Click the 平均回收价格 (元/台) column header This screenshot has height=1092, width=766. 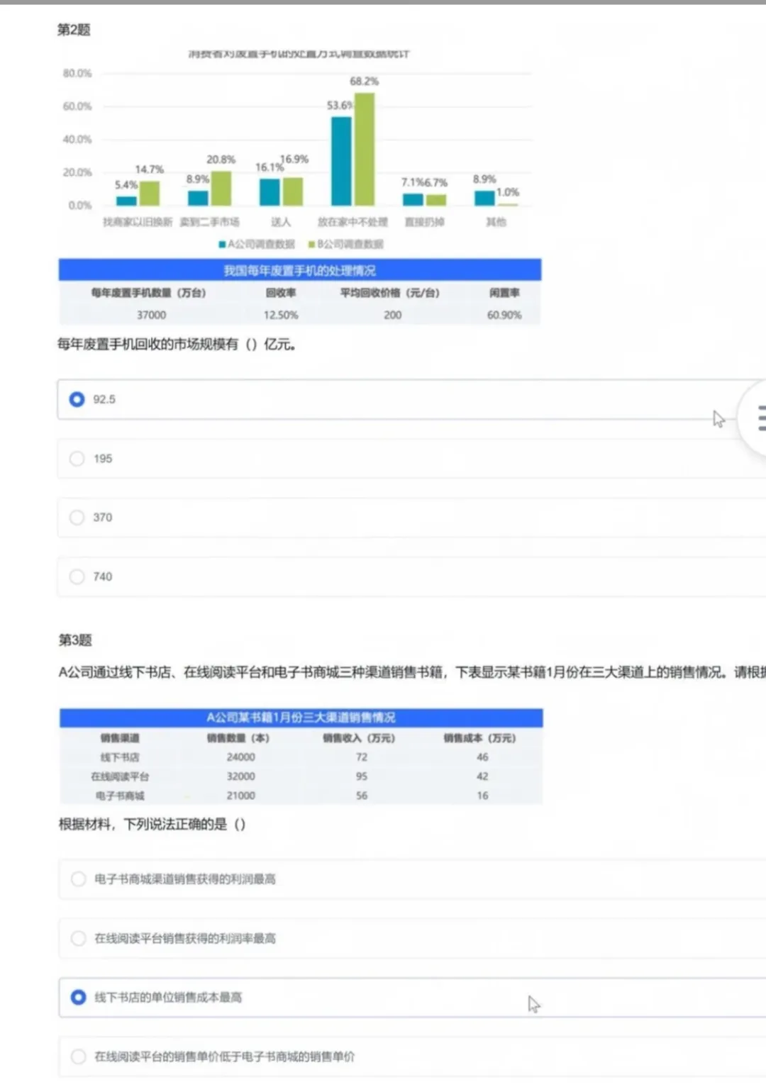pos(389,293)
